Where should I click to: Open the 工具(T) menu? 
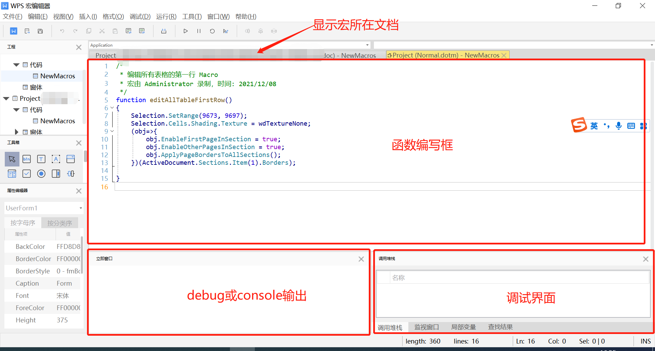click(192, 17)
